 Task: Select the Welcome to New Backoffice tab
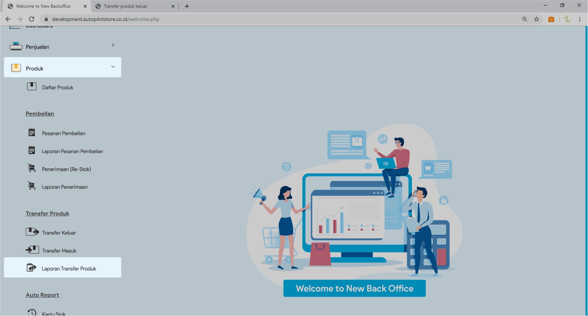43,6
